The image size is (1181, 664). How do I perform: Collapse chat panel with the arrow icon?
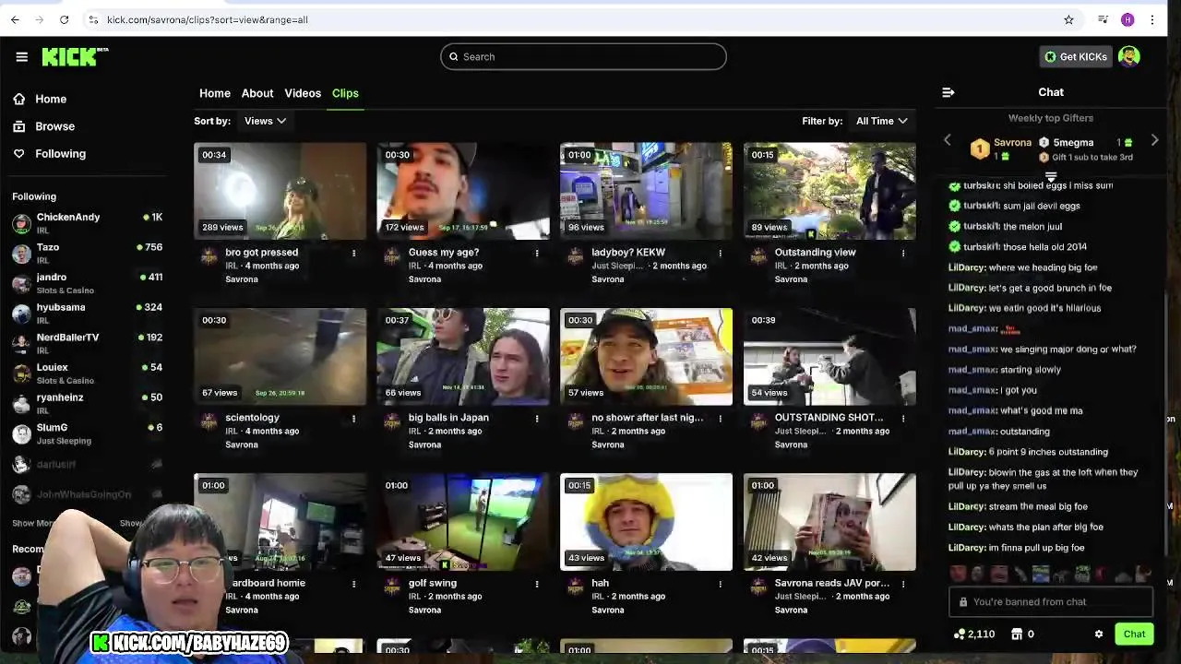click(948, 92)
